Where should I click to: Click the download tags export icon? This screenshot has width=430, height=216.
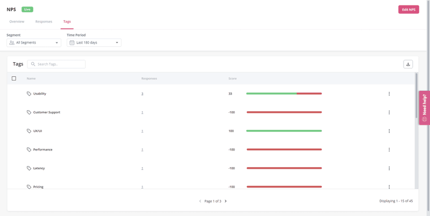[x=408, y=64]
